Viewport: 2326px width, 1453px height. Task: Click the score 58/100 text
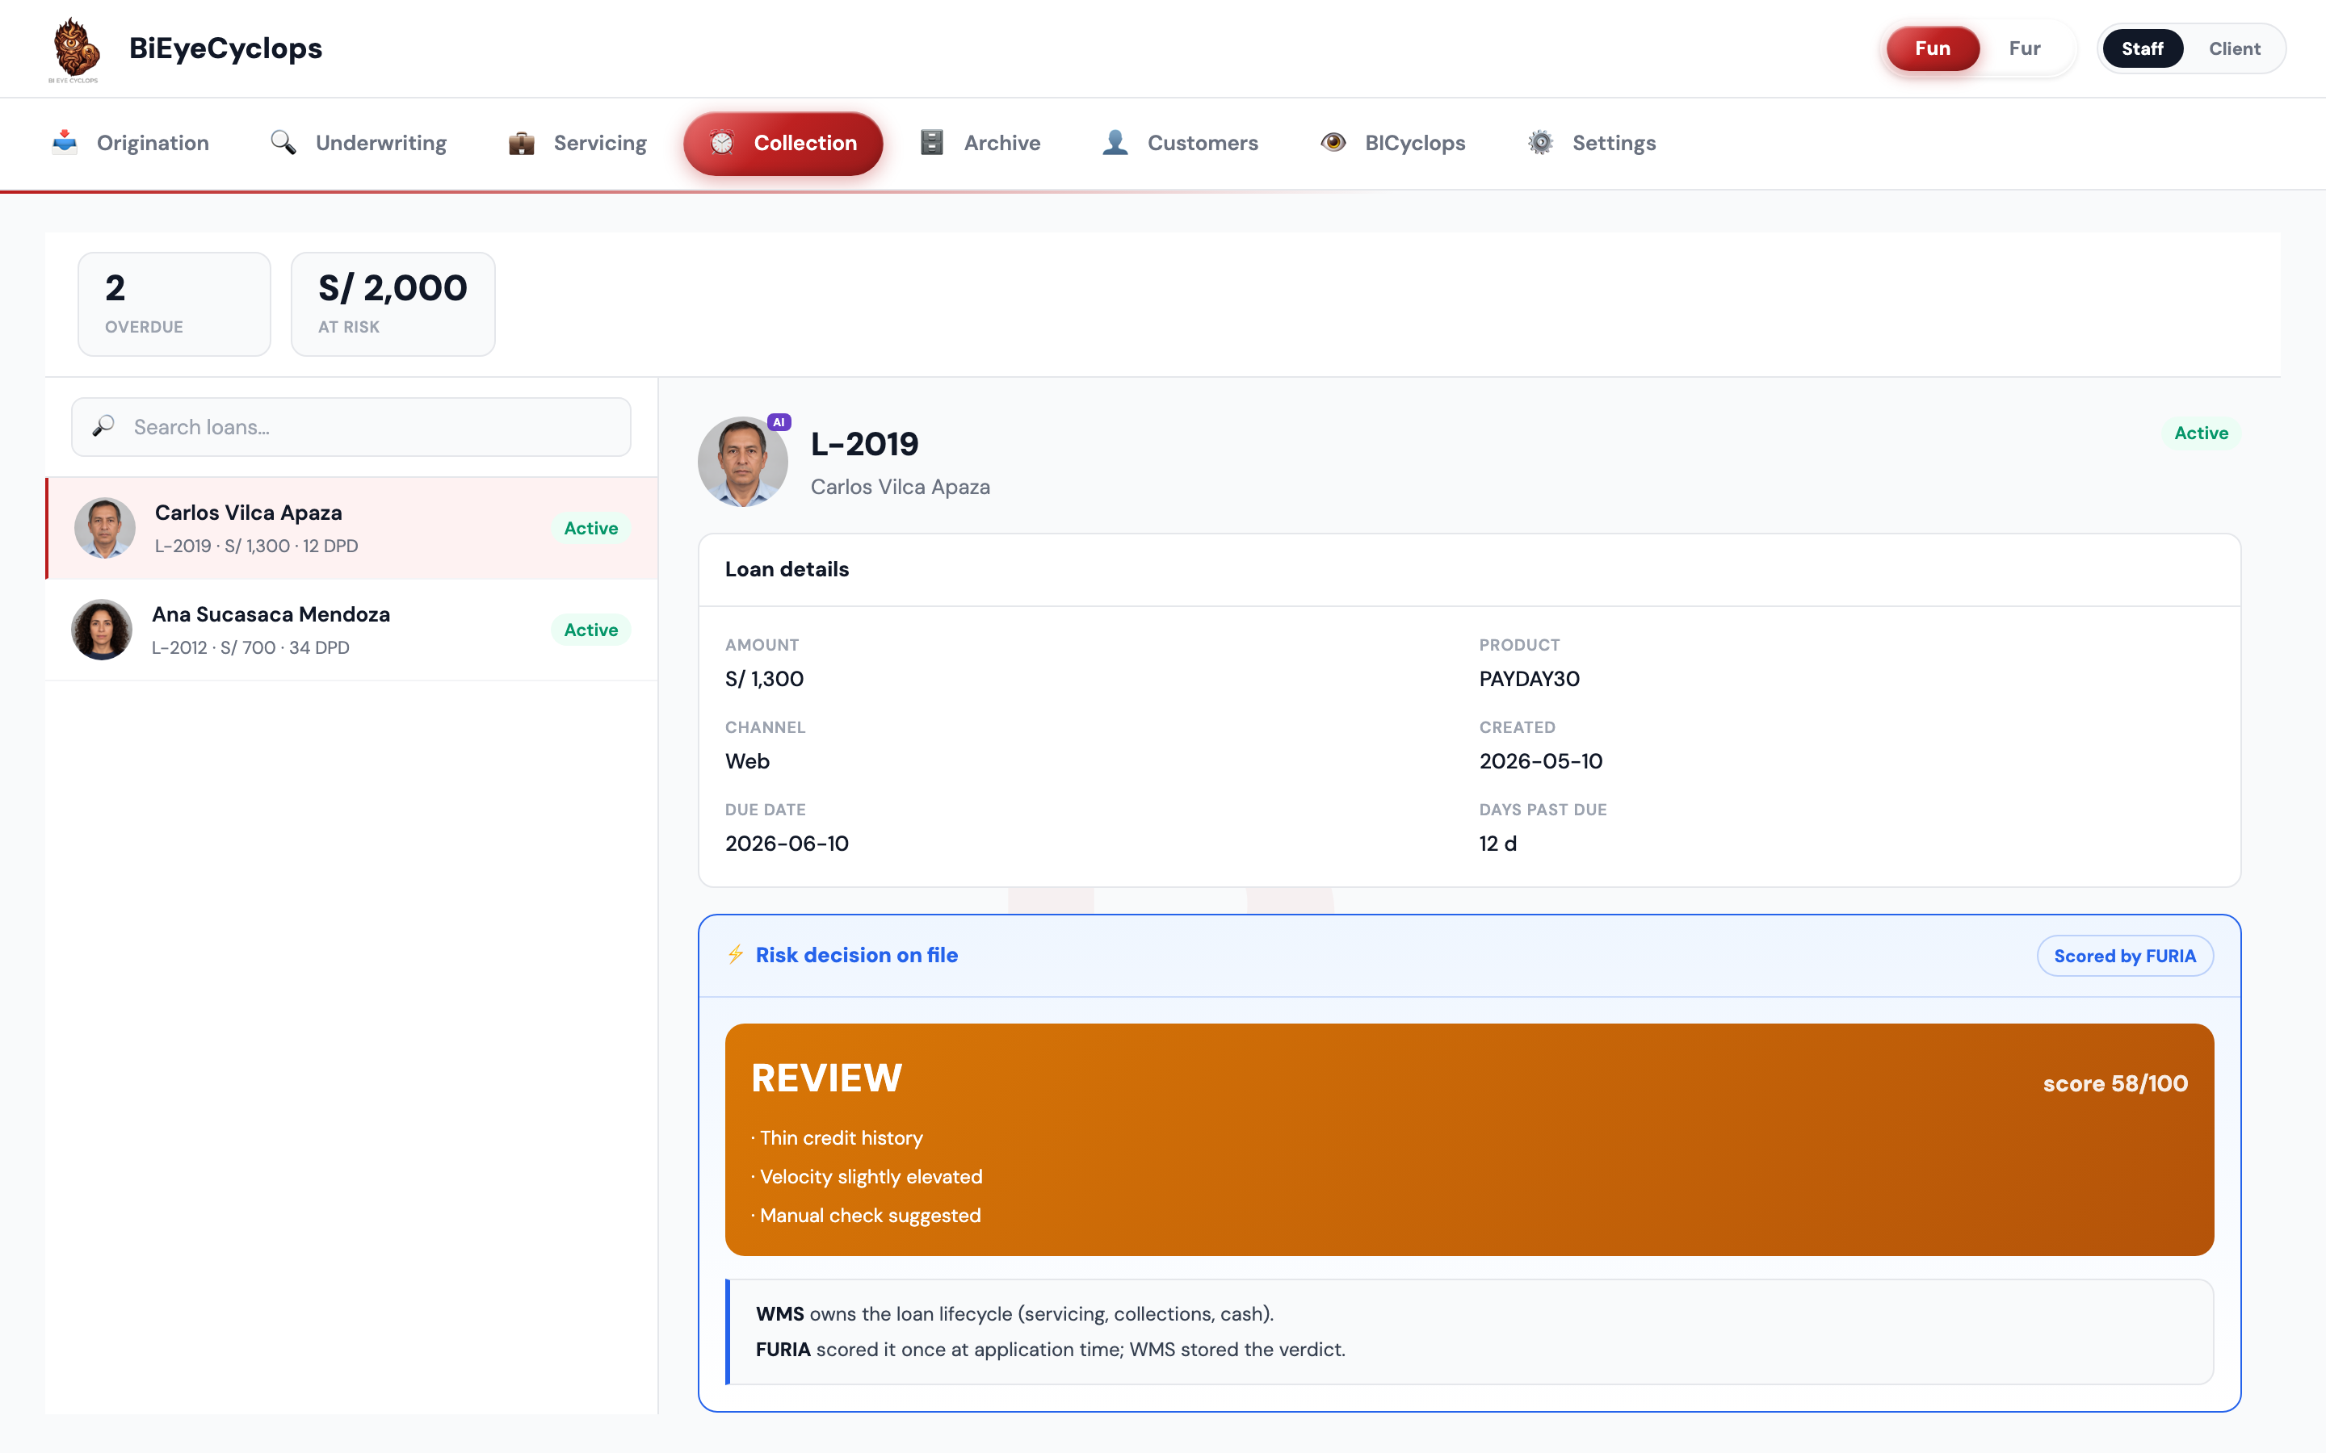(x=2114, y=1083)
